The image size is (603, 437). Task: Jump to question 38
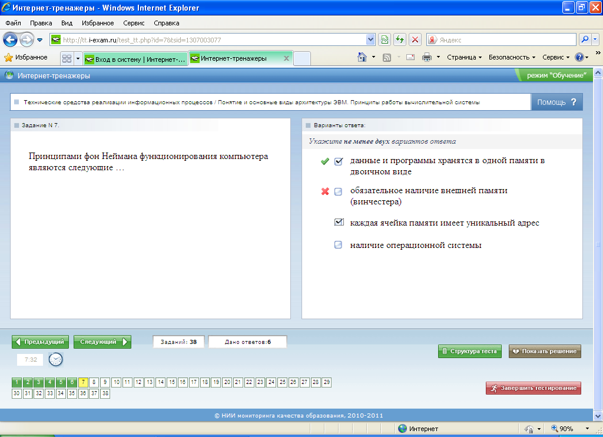105,393
